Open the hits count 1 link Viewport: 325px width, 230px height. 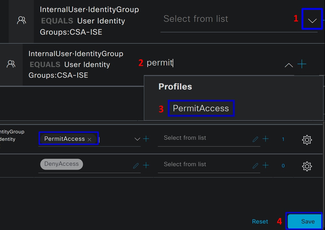(283, 139)
